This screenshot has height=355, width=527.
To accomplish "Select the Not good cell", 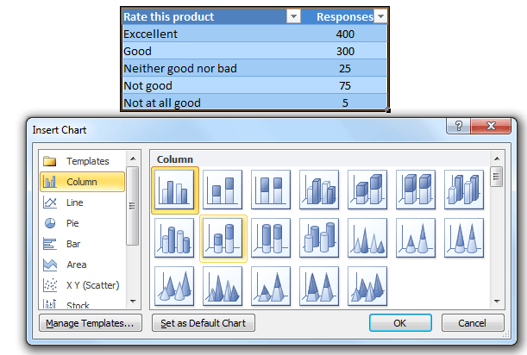I will [x=211, y=85].
